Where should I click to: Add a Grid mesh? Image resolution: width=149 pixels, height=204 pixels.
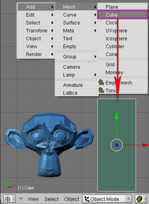[x=123, y=64]
